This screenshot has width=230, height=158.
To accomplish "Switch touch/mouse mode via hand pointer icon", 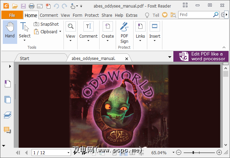I will pyautogui.click(x=73, y=6).
